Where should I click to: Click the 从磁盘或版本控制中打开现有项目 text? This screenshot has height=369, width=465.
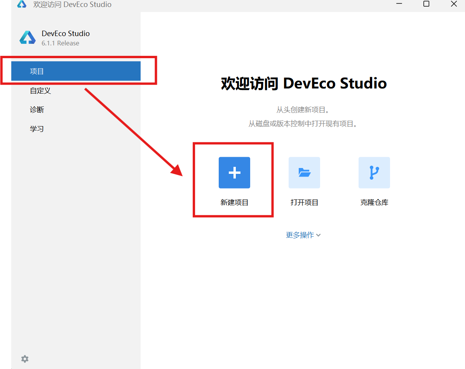[303, 124]
